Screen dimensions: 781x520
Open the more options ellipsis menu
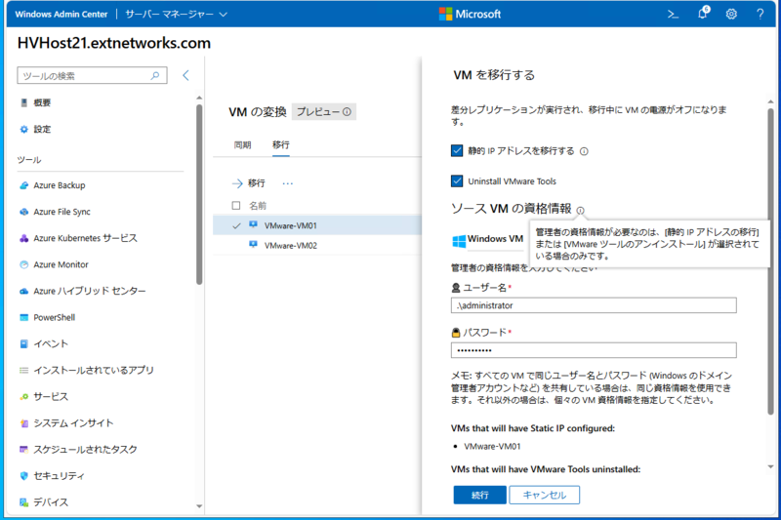(287, 183)
